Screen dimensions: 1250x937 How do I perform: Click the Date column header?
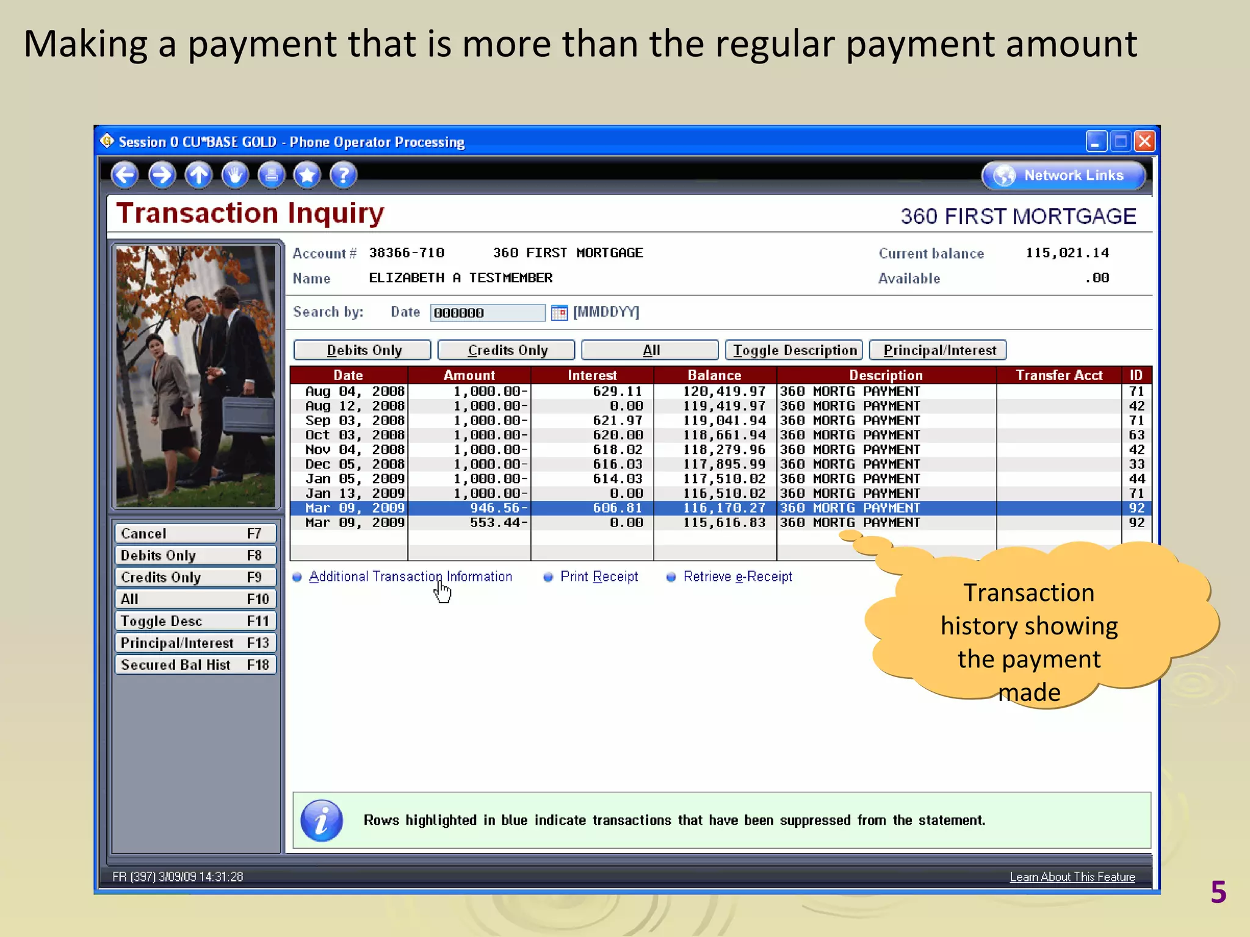point(349,375)
